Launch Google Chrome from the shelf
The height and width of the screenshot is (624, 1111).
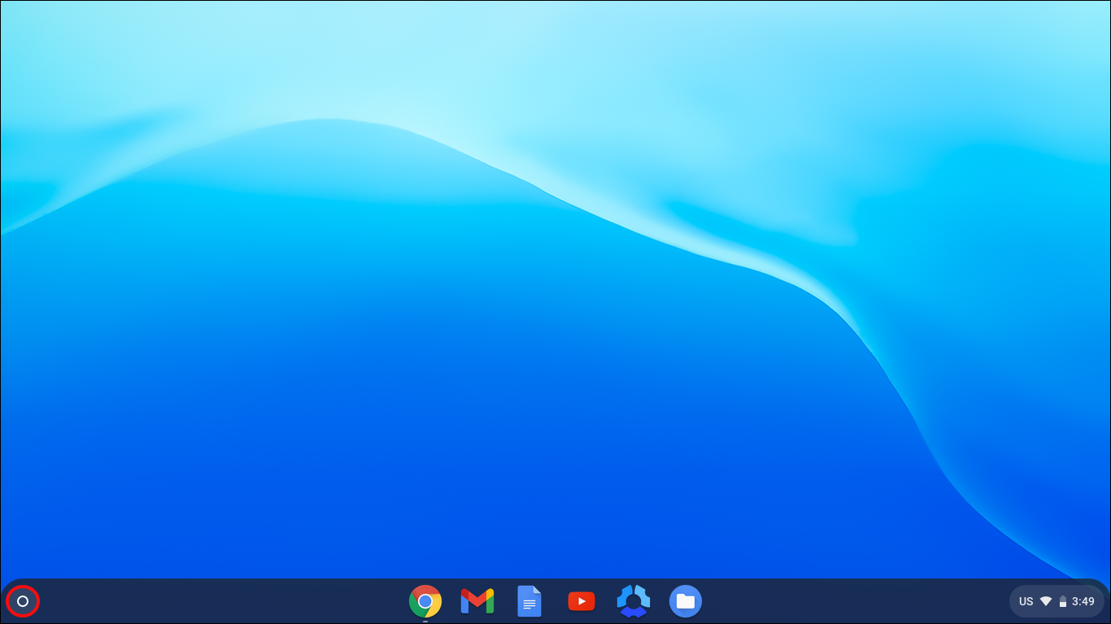[x=425, y=601]
